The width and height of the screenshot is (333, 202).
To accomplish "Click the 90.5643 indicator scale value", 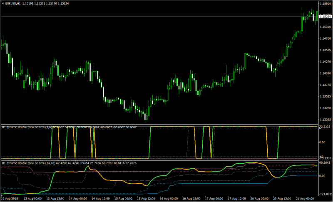I will [x=325, y=163].
